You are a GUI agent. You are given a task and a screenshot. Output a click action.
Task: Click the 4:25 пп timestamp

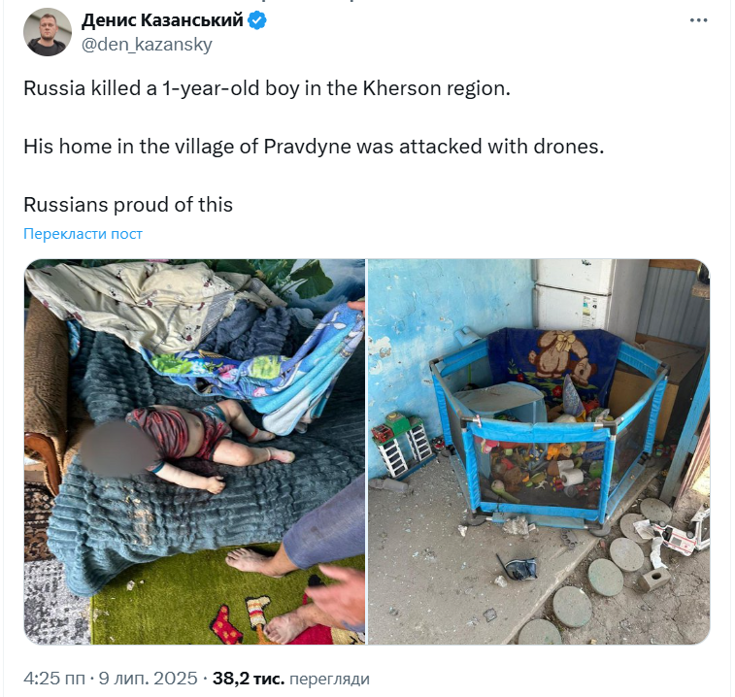click(54, 679)
